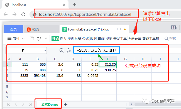Open the 视图 ribbon tab
Viewport: 181px width, 109px height.
[109, 39]
